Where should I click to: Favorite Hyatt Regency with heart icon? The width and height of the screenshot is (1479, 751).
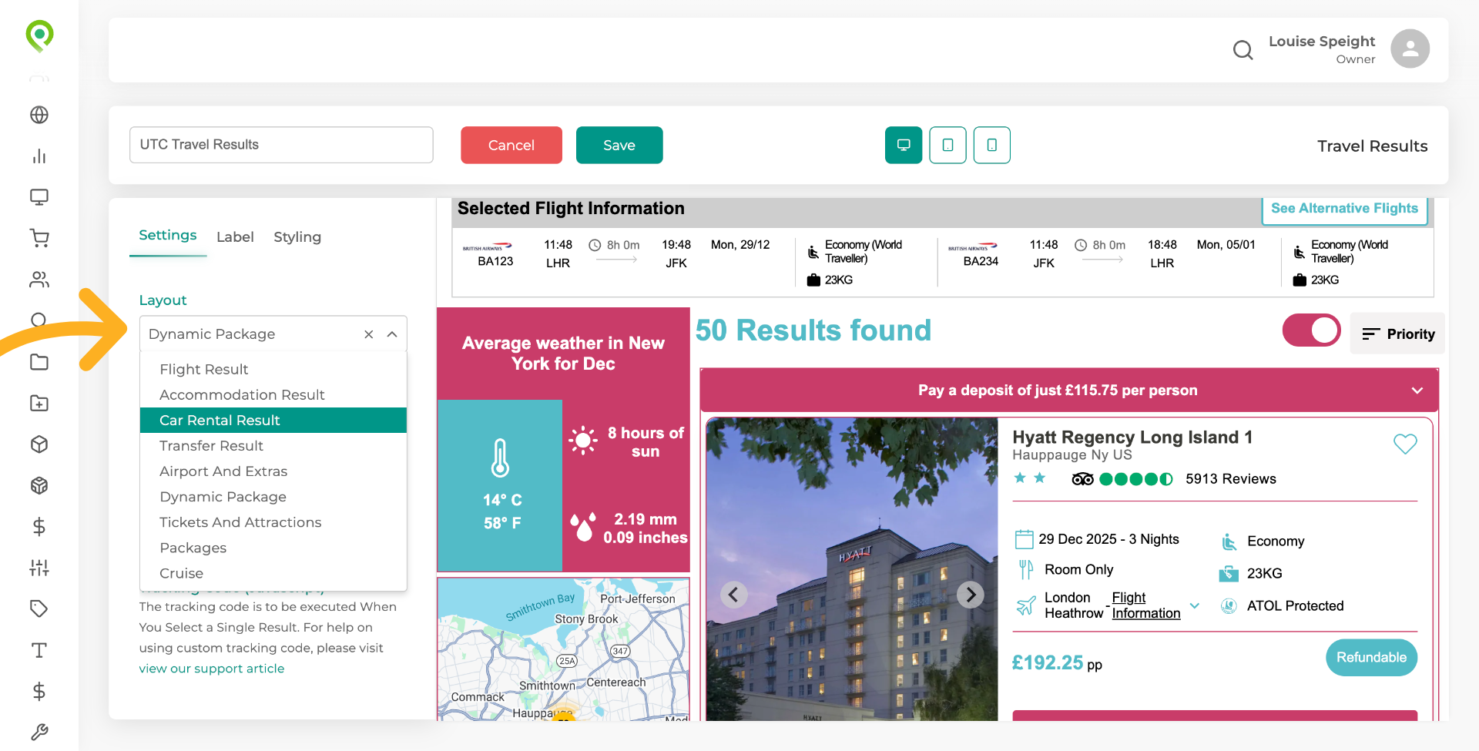(1405, 444)
